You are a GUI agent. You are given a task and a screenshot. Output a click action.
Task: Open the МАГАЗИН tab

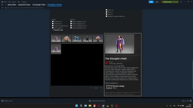click(x=12, y=5)
